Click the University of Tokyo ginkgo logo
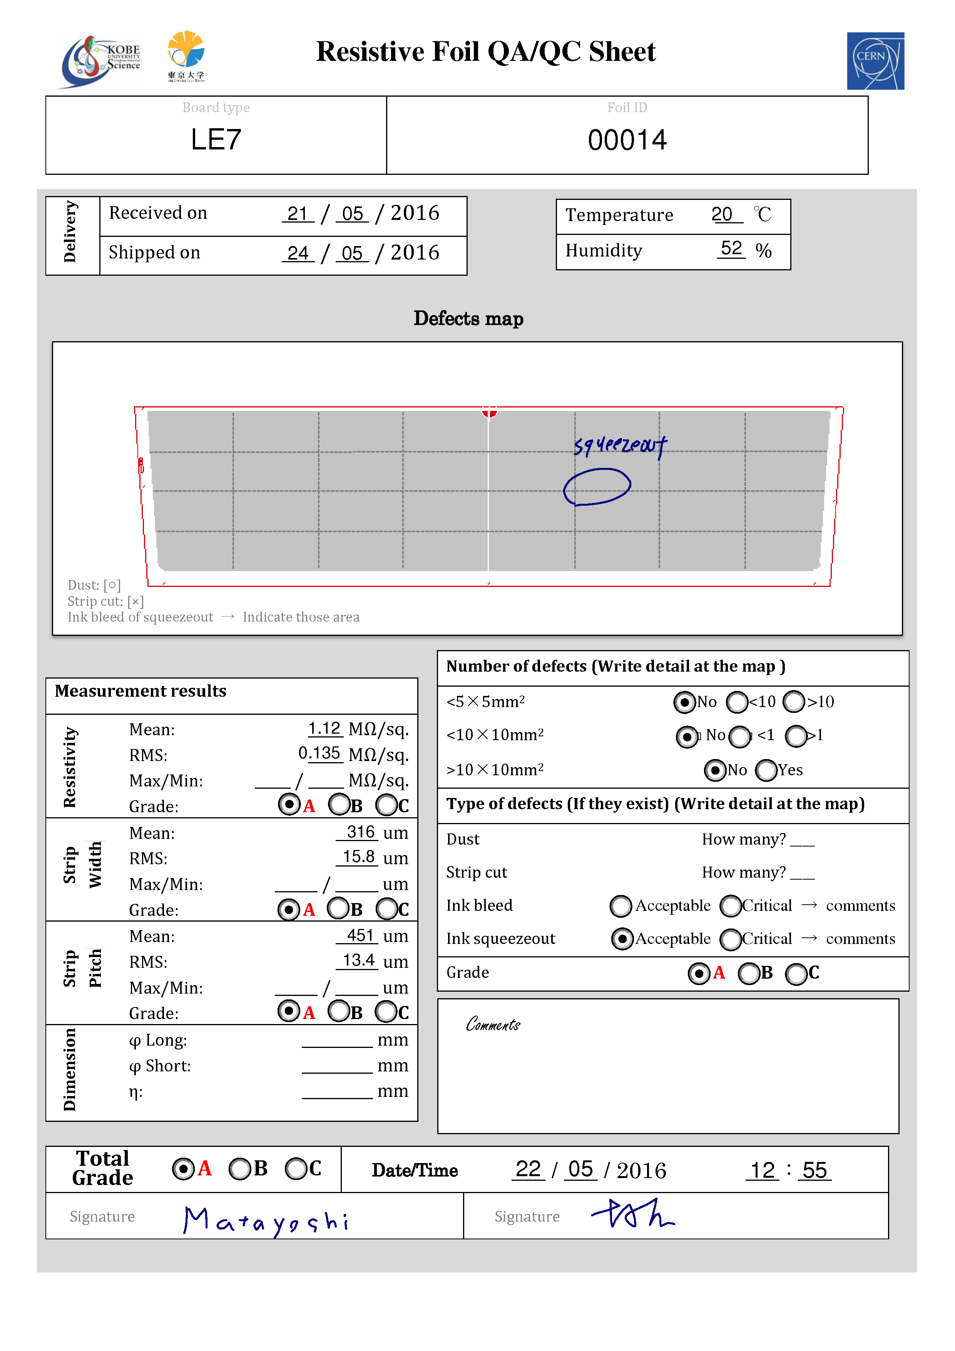 tap(186, 57)
